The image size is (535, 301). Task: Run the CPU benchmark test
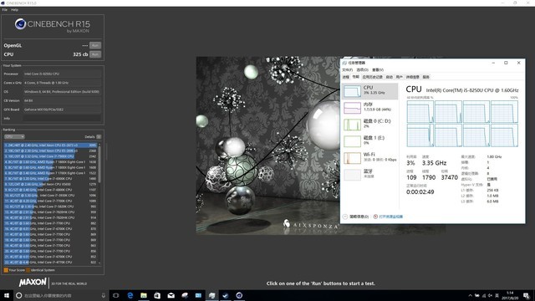[x=95, y=54]
